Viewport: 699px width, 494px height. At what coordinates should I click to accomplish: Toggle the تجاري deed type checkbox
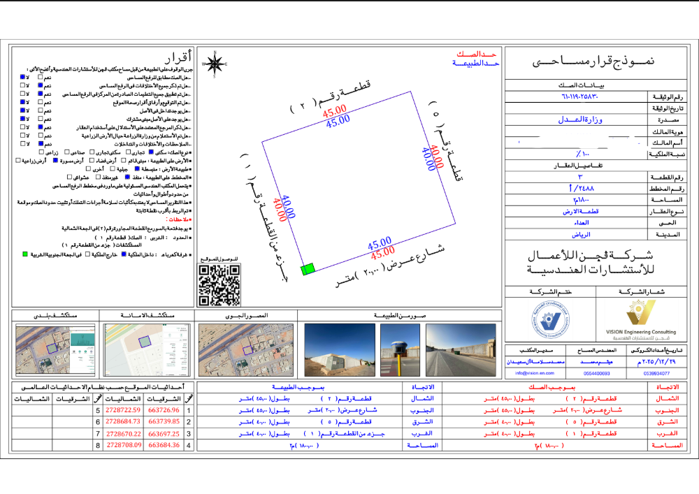pyautogui.click(x=129, y=152)
